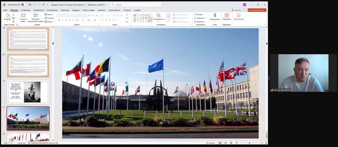Screen dimensions: 338x147
Task: Toggle bold Ж formatting
Action: tap(59, 20)
